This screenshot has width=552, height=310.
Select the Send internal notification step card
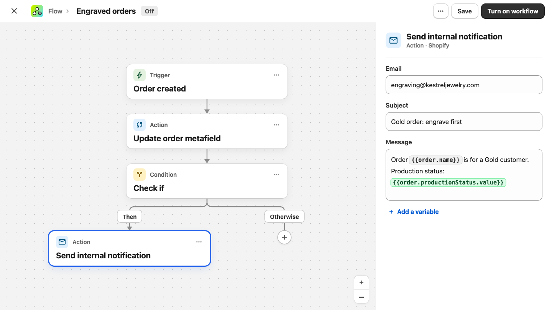point(130,248)
